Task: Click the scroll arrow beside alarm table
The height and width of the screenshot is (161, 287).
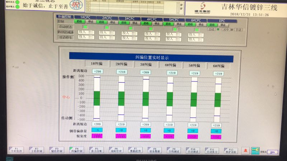Action: tap(181, 5)
